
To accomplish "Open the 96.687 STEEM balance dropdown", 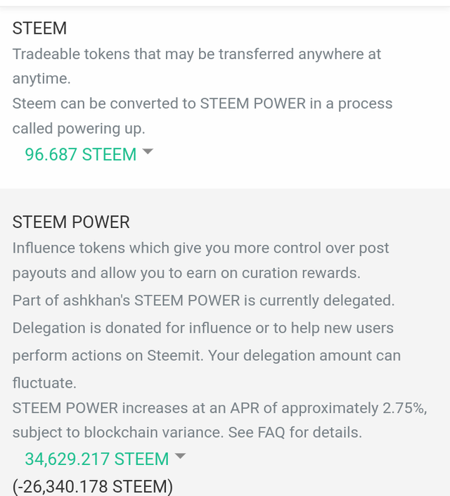I will tap(81, 155).
